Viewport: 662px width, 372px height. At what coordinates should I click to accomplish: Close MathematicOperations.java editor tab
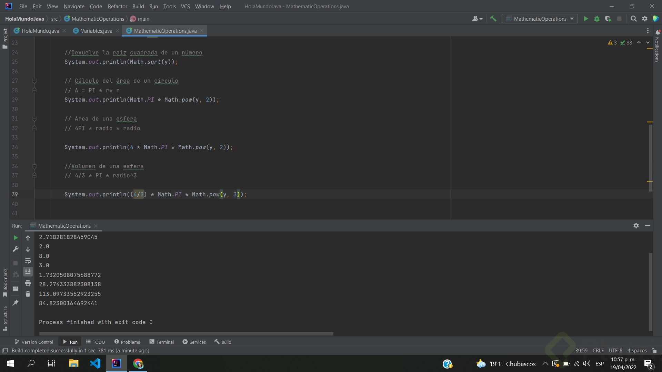point(202,31)
